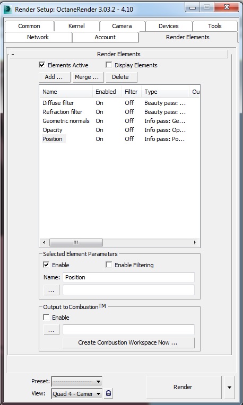Select the Geometric normals element row
Viewport: 243px width, 405px height.
[119, 121]
